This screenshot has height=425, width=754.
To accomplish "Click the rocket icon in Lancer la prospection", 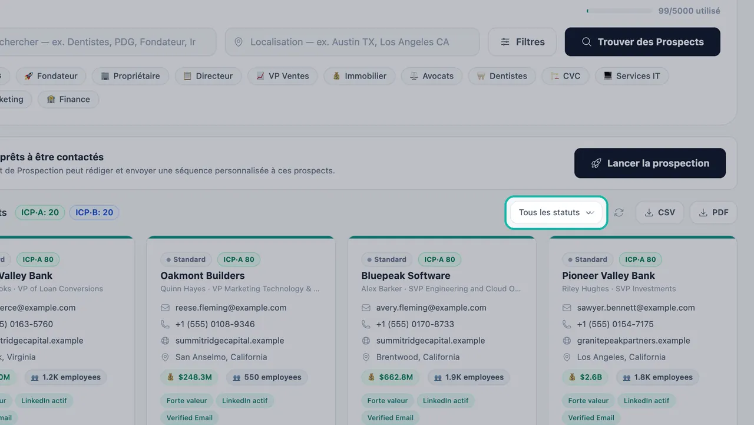I will (596, 163).
